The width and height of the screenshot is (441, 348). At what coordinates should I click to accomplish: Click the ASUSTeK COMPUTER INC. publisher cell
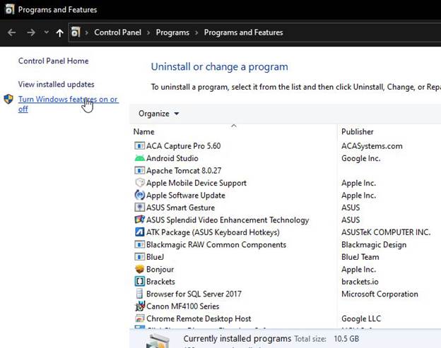(386, 232)
